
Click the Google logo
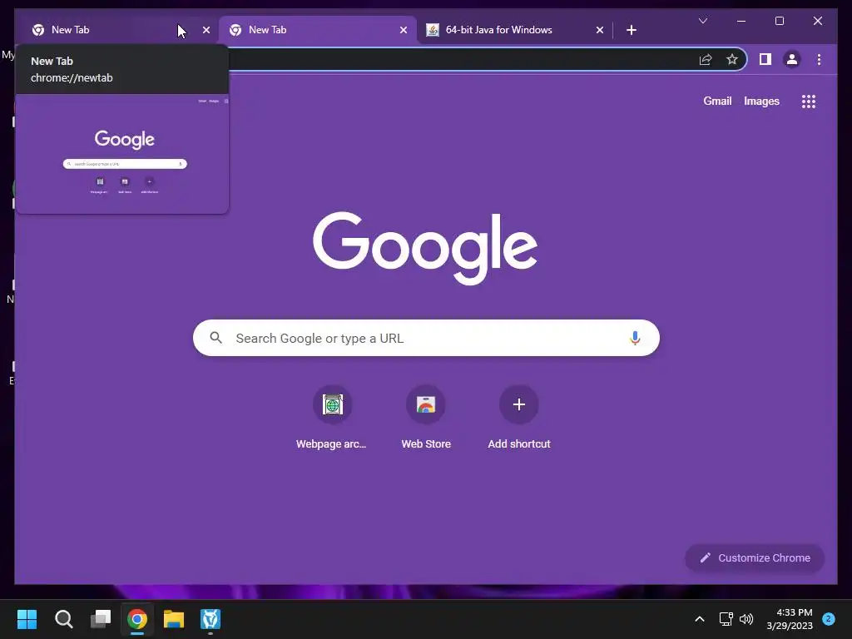425,248
